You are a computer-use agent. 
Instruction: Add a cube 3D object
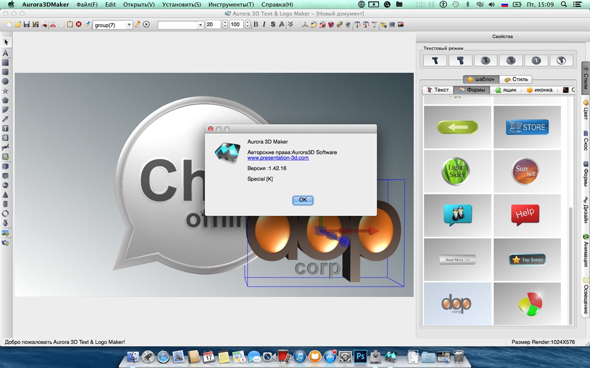[x=6, y=166]
